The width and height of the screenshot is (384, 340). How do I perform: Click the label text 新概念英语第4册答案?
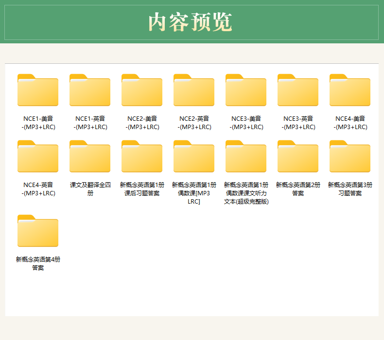tap(38, 264)
